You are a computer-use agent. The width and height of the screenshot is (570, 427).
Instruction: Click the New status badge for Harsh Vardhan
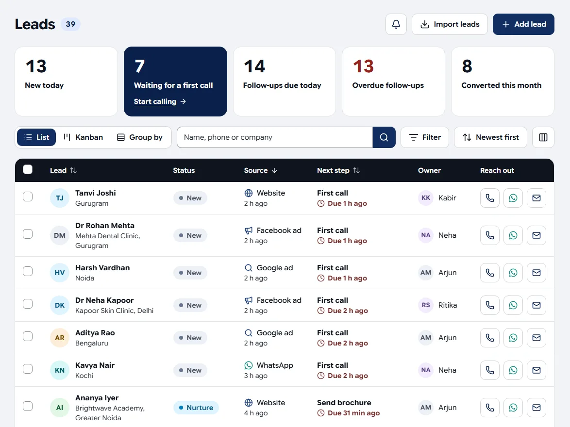point(190,273)
